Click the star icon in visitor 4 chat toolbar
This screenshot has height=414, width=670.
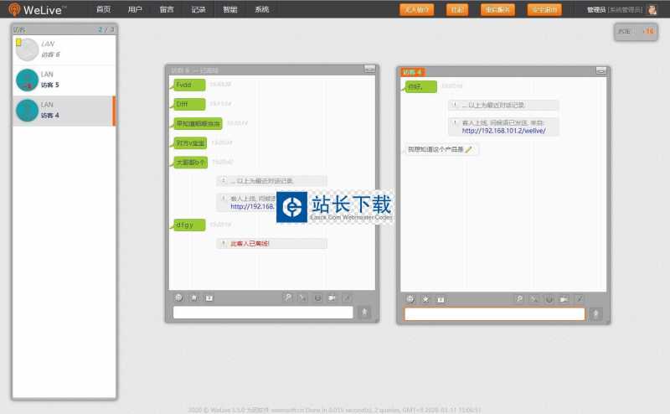(425, 299)
